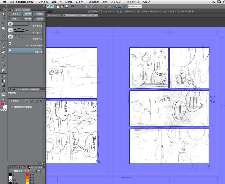Step the 分割形状 shape selector arrows
Viewport: 225px width, 184px height.
[41, 101]
